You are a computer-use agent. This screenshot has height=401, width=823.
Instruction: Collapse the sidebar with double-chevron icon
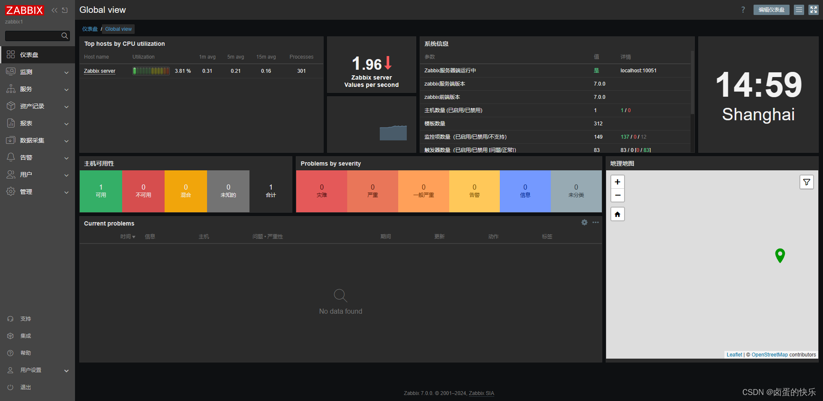point(54,10)
